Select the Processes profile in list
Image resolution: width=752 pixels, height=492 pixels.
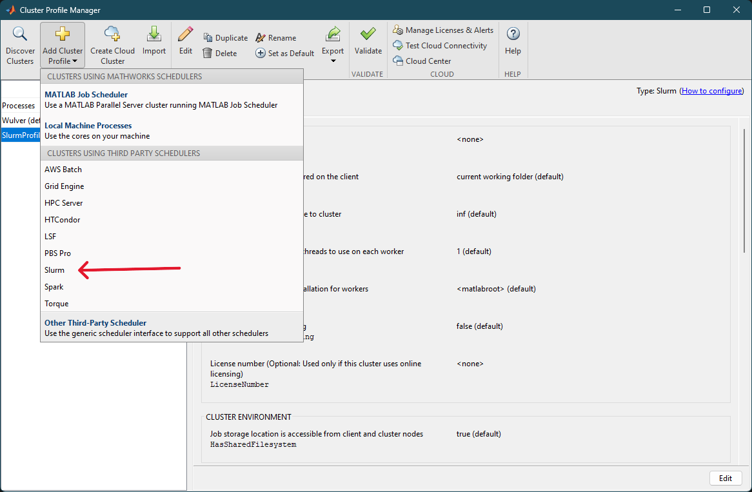[x=20, y=106]
